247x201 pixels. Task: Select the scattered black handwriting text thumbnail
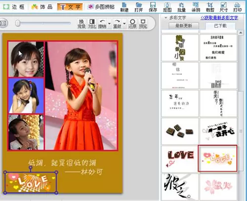tap(180, 103)
